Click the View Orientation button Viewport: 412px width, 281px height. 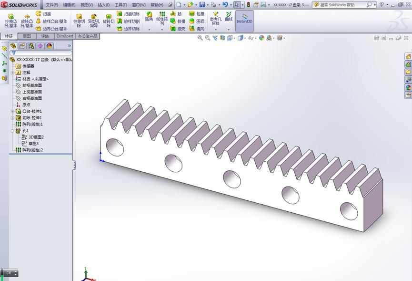[x=230, y=38]
